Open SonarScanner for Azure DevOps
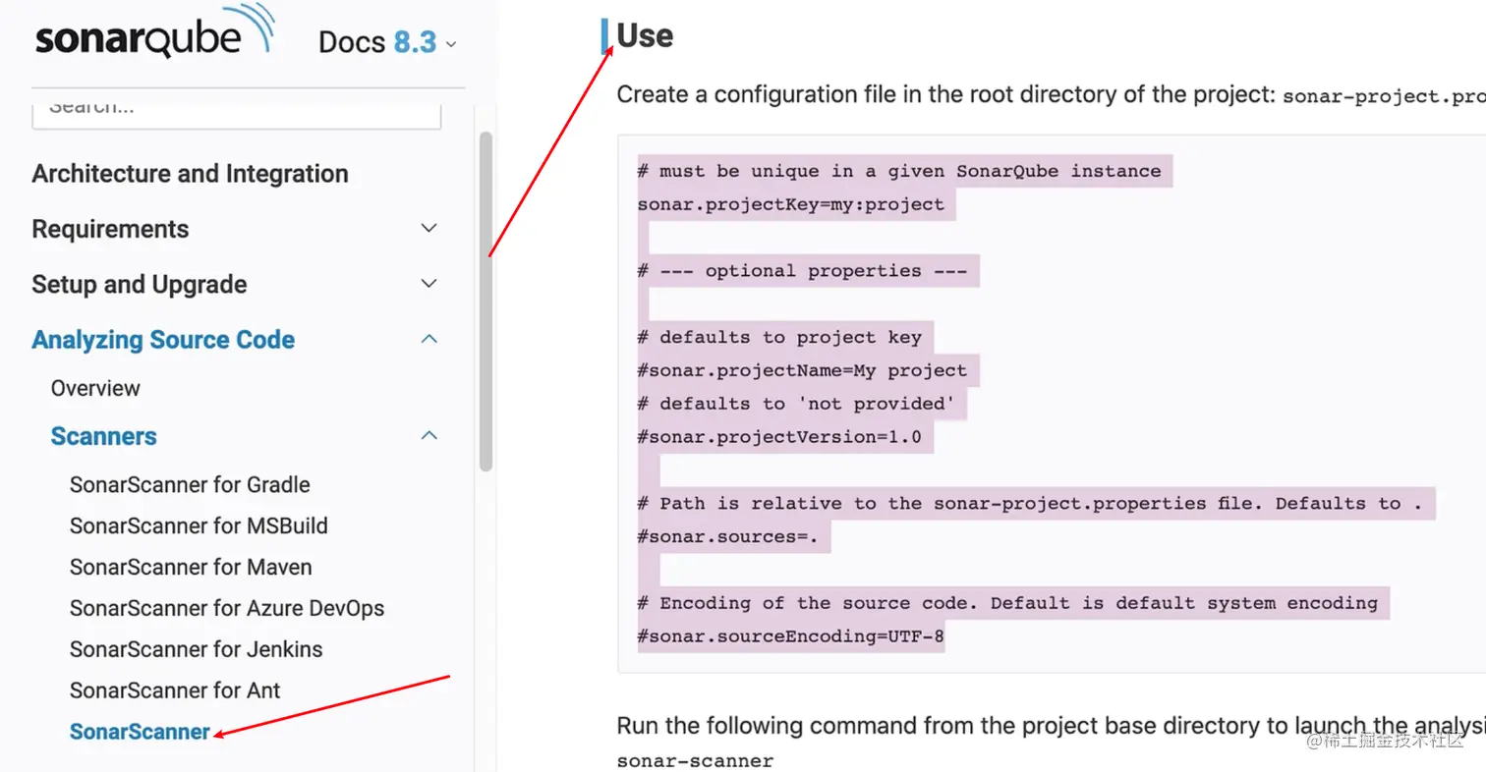The image size is (1486, 772). point(227,609)
